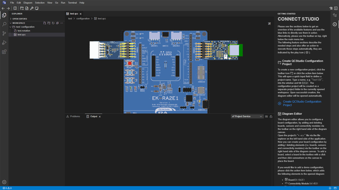
Task: Open the File menu
Action: click(x=12, y=3)
